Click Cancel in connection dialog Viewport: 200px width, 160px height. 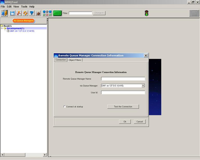pos(140,121)
